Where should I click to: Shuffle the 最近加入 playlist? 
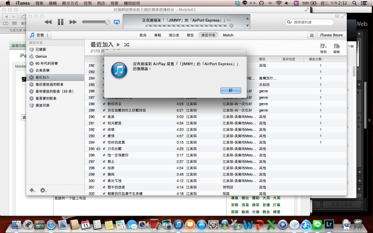coord(126,44)
